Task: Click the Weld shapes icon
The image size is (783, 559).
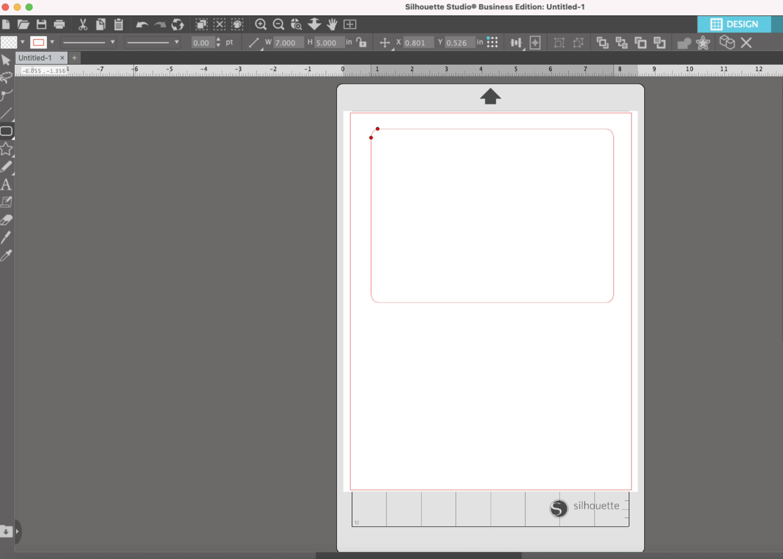Action: (684, 43)
